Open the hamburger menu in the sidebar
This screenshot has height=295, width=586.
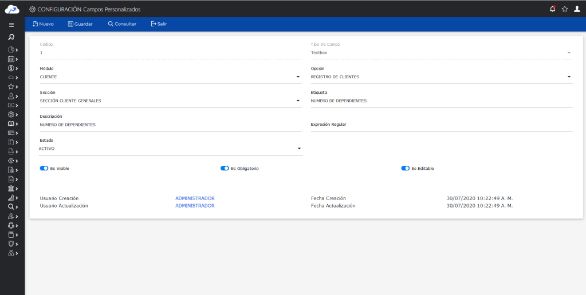(11, 25)
